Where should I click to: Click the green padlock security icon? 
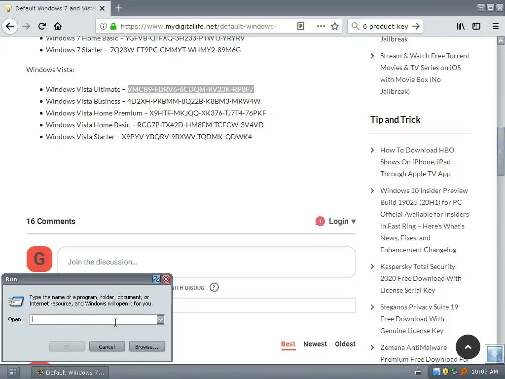[113, 26]
